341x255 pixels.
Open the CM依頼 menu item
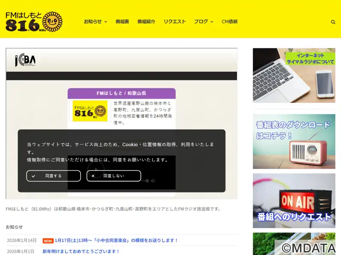click(229, 22)
